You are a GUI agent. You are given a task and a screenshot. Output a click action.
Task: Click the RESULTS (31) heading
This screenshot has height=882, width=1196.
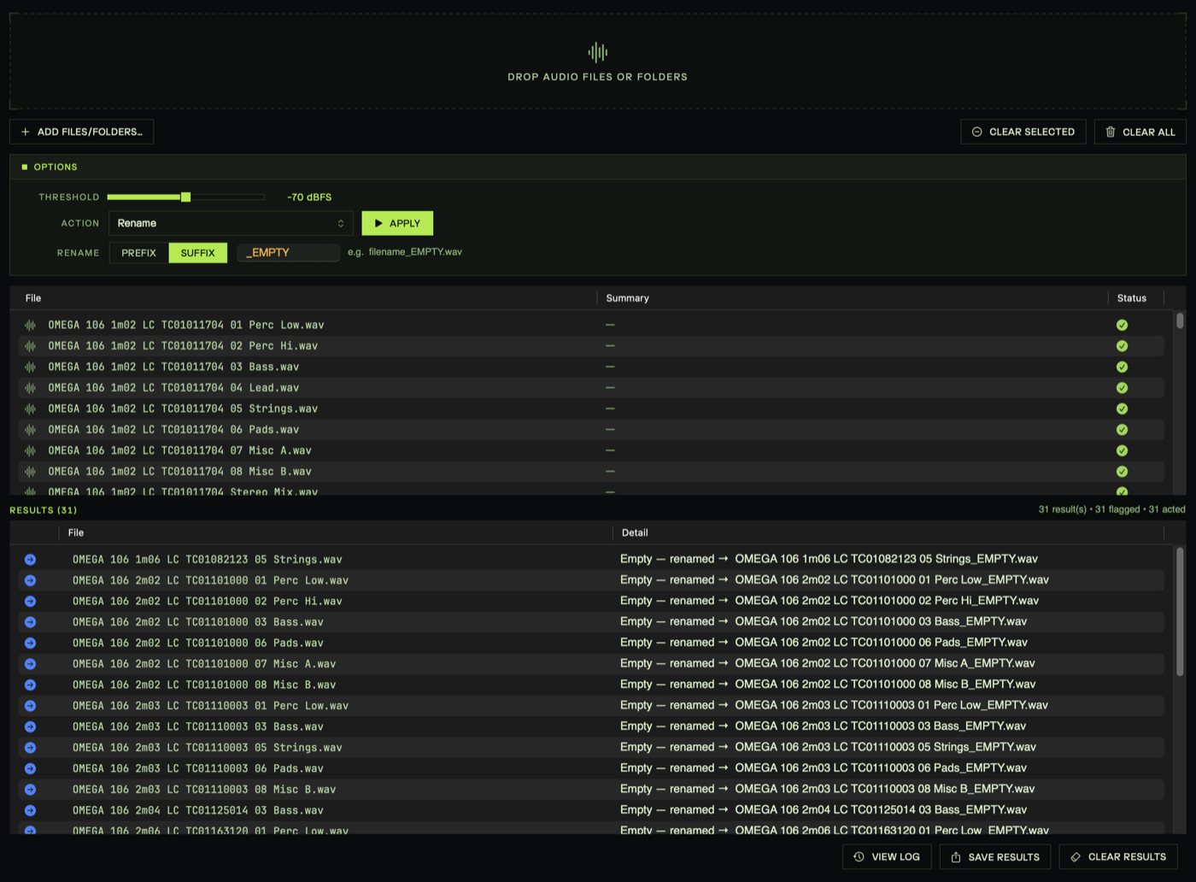(x=44, y=510)
